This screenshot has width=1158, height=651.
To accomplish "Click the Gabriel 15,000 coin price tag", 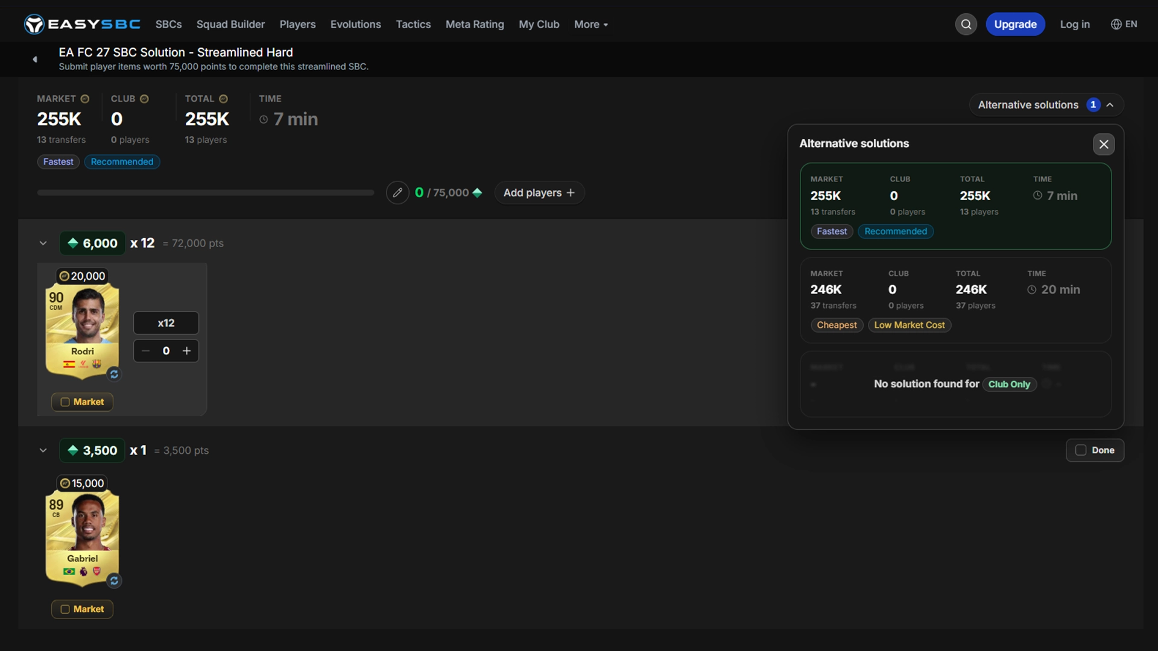I will 83,483.
